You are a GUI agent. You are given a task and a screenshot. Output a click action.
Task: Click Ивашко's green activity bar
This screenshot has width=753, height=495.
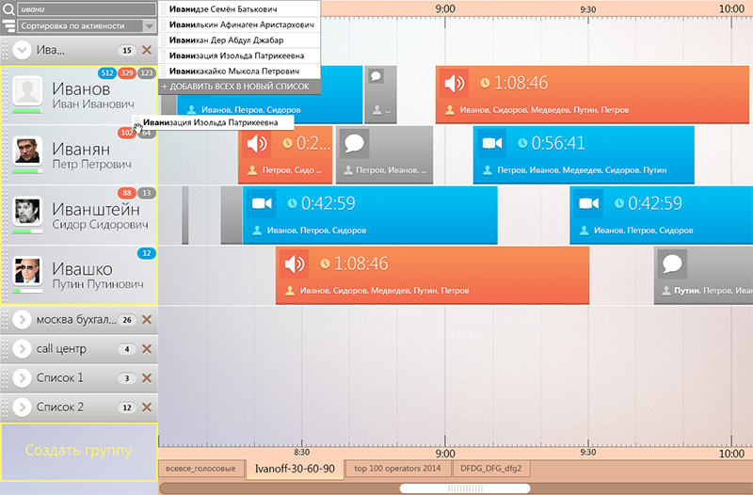[27, 292]
